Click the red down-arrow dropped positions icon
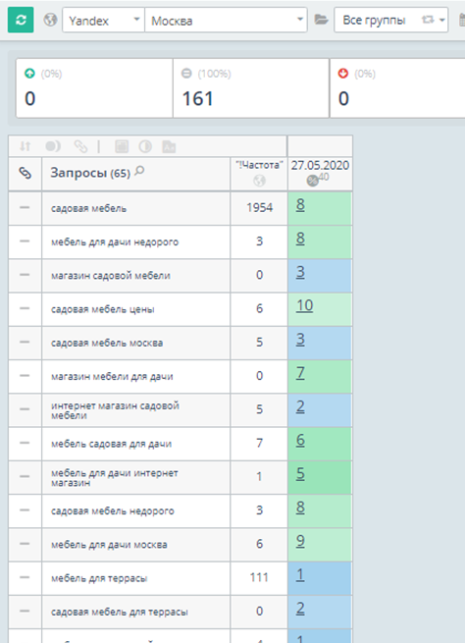This screenshot has width=465, height=643. 343,74
